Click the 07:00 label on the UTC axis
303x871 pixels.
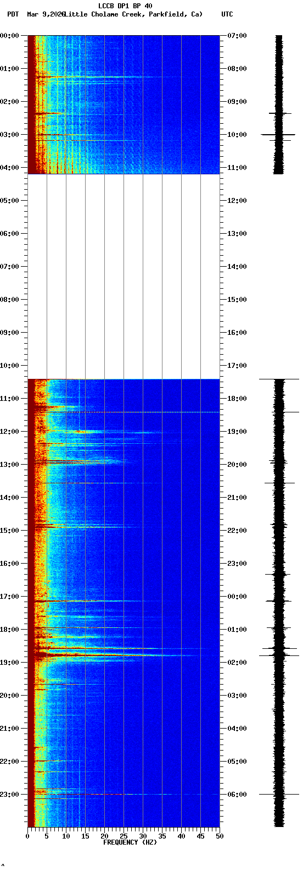tap(237, 35)
